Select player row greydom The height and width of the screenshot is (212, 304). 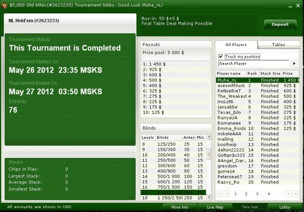[x=258, y=166]
